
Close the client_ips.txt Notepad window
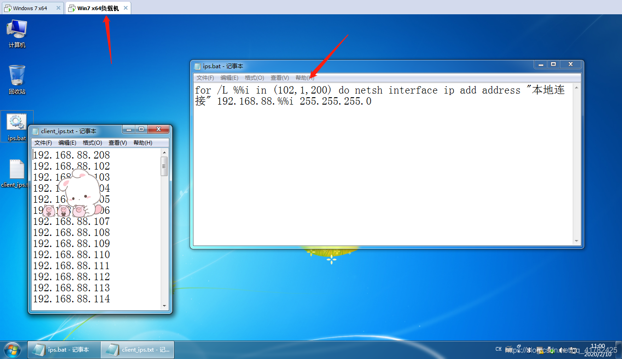(x=159, y=129)
